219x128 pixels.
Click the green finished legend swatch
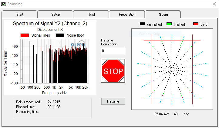(169, 24)
